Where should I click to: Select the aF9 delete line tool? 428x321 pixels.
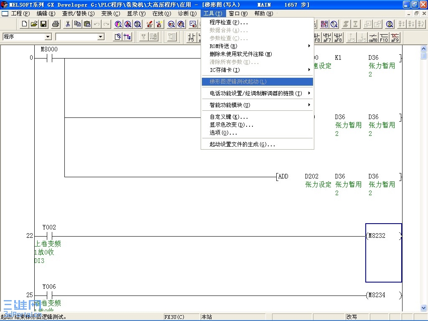pyautogui.click(x=395, y=37)
